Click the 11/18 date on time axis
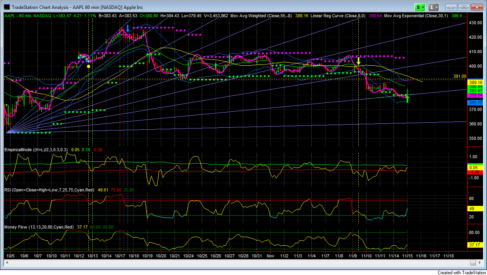 click(449, 255)
